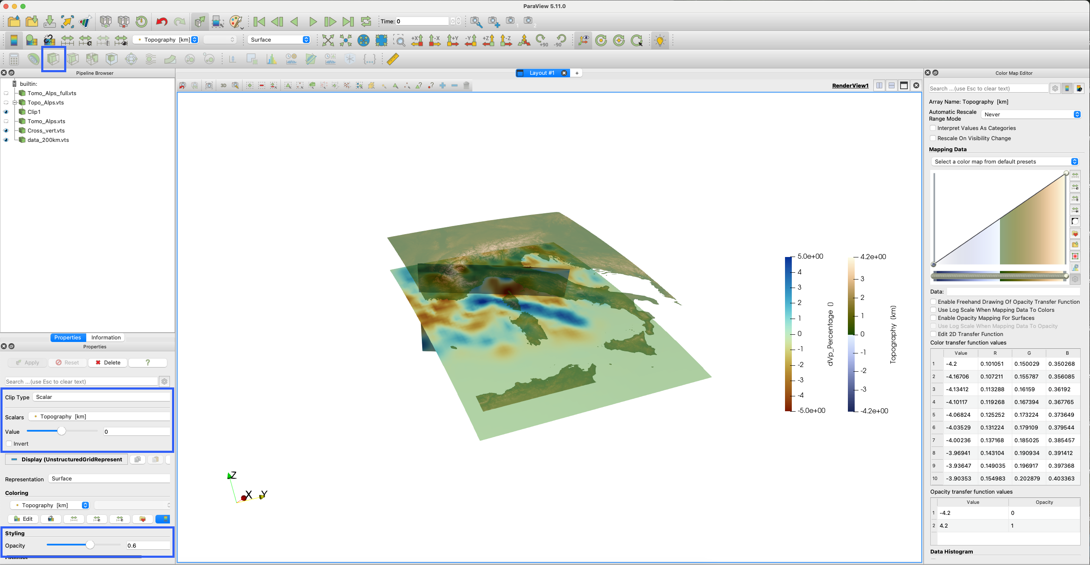This screenshot has width=1090, height=565.
Task: Collapse the Topo_Alps.vts tree node
Action: coord(14,103)
